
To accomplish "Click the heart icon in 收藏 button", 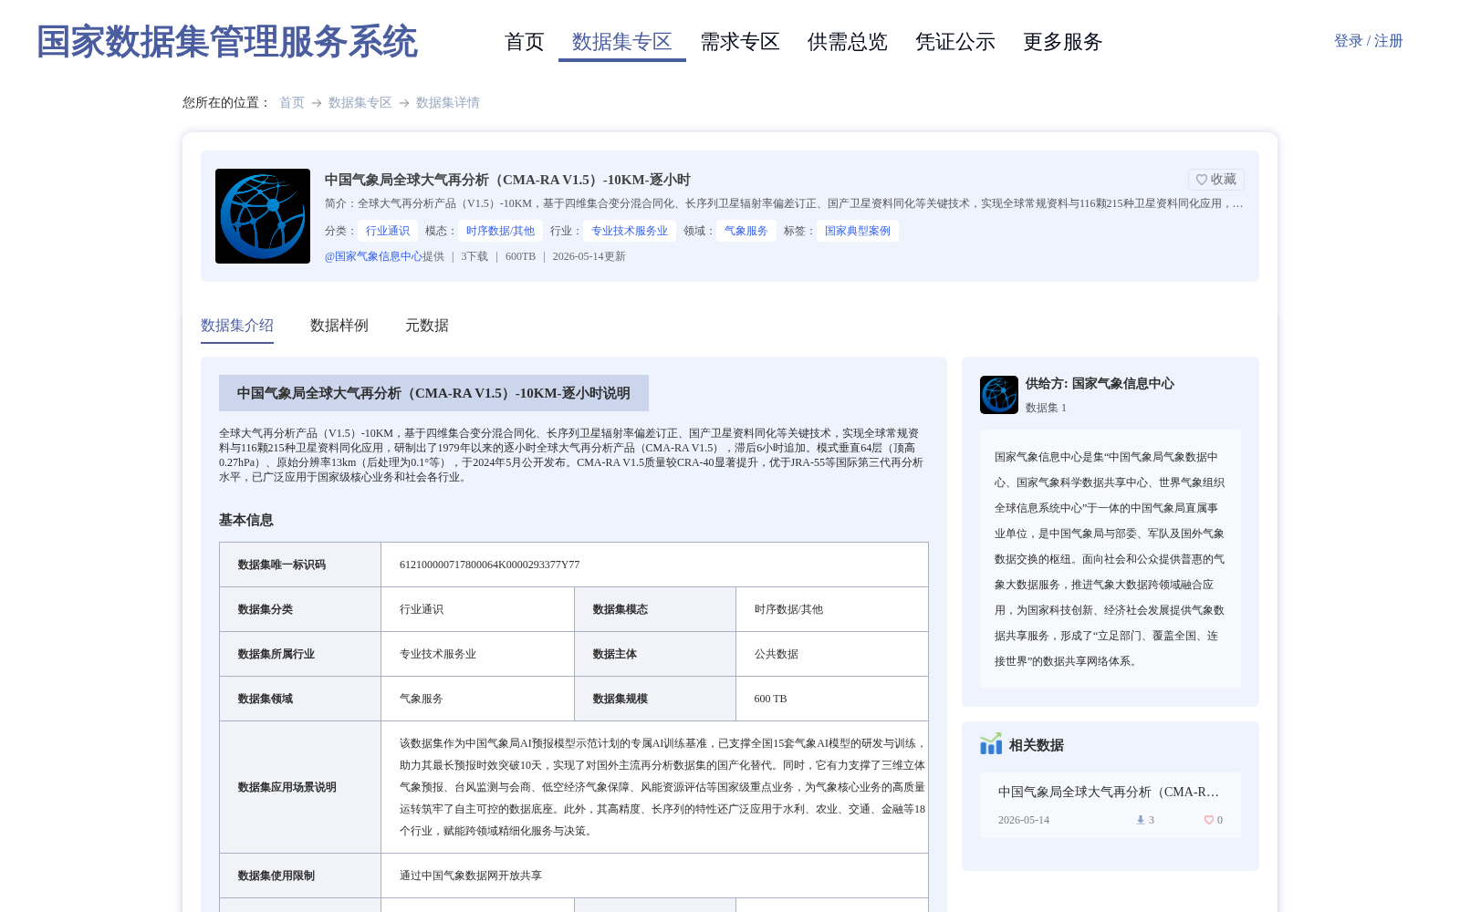I will (1202, 180).
